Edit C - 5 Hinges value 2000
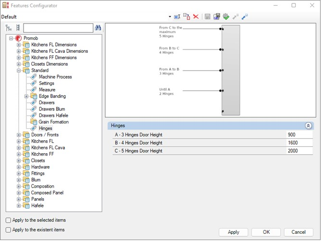 (x=299, y=151)
